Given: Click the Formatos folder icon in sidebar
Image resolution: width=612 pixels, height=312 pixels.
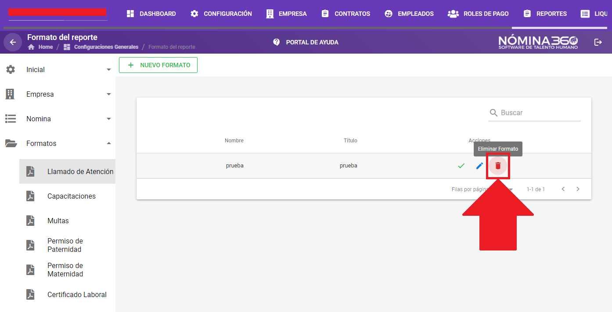Looking at the screenshot, I should (11, 143).
